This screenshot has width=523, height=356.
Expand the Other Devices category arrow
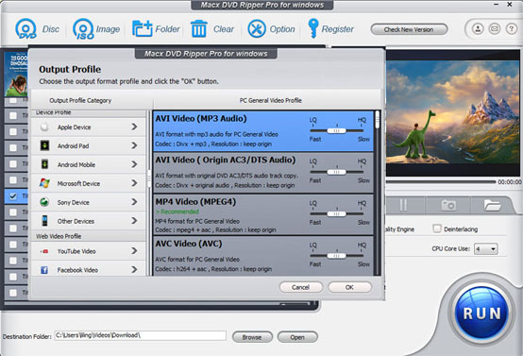point(134,221)
